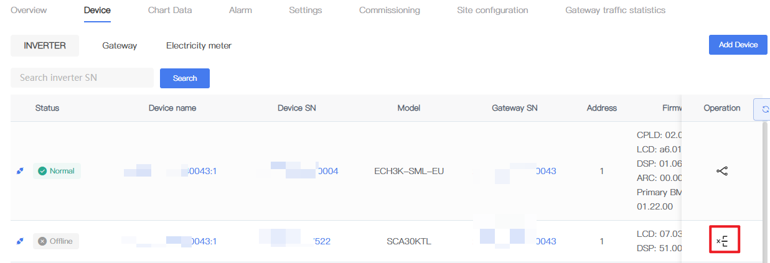Open the Alarm tab
This screenshot has height=263, width=770.
pos(240,10)
